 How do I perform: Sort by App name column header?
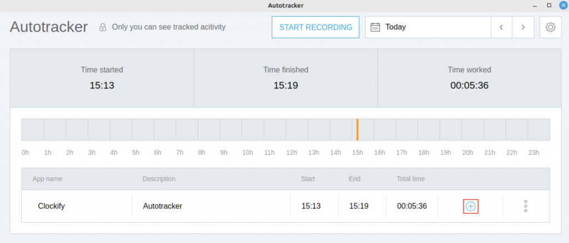point(48,179)
